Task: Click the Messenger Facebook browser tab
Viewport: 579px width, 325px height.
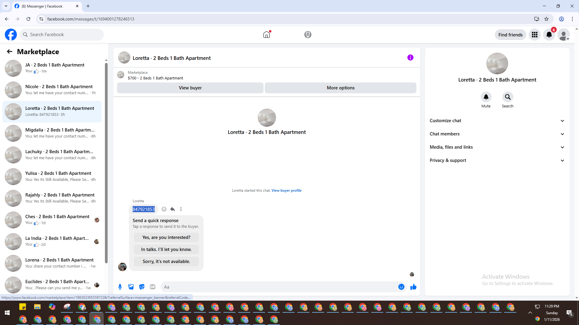Action: [x=47, y=6]
